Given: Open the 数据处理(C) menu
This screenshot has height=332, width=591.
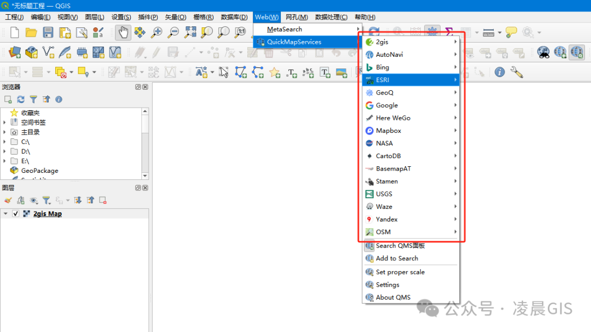Looking at the screenshot, I should [331, 17].
